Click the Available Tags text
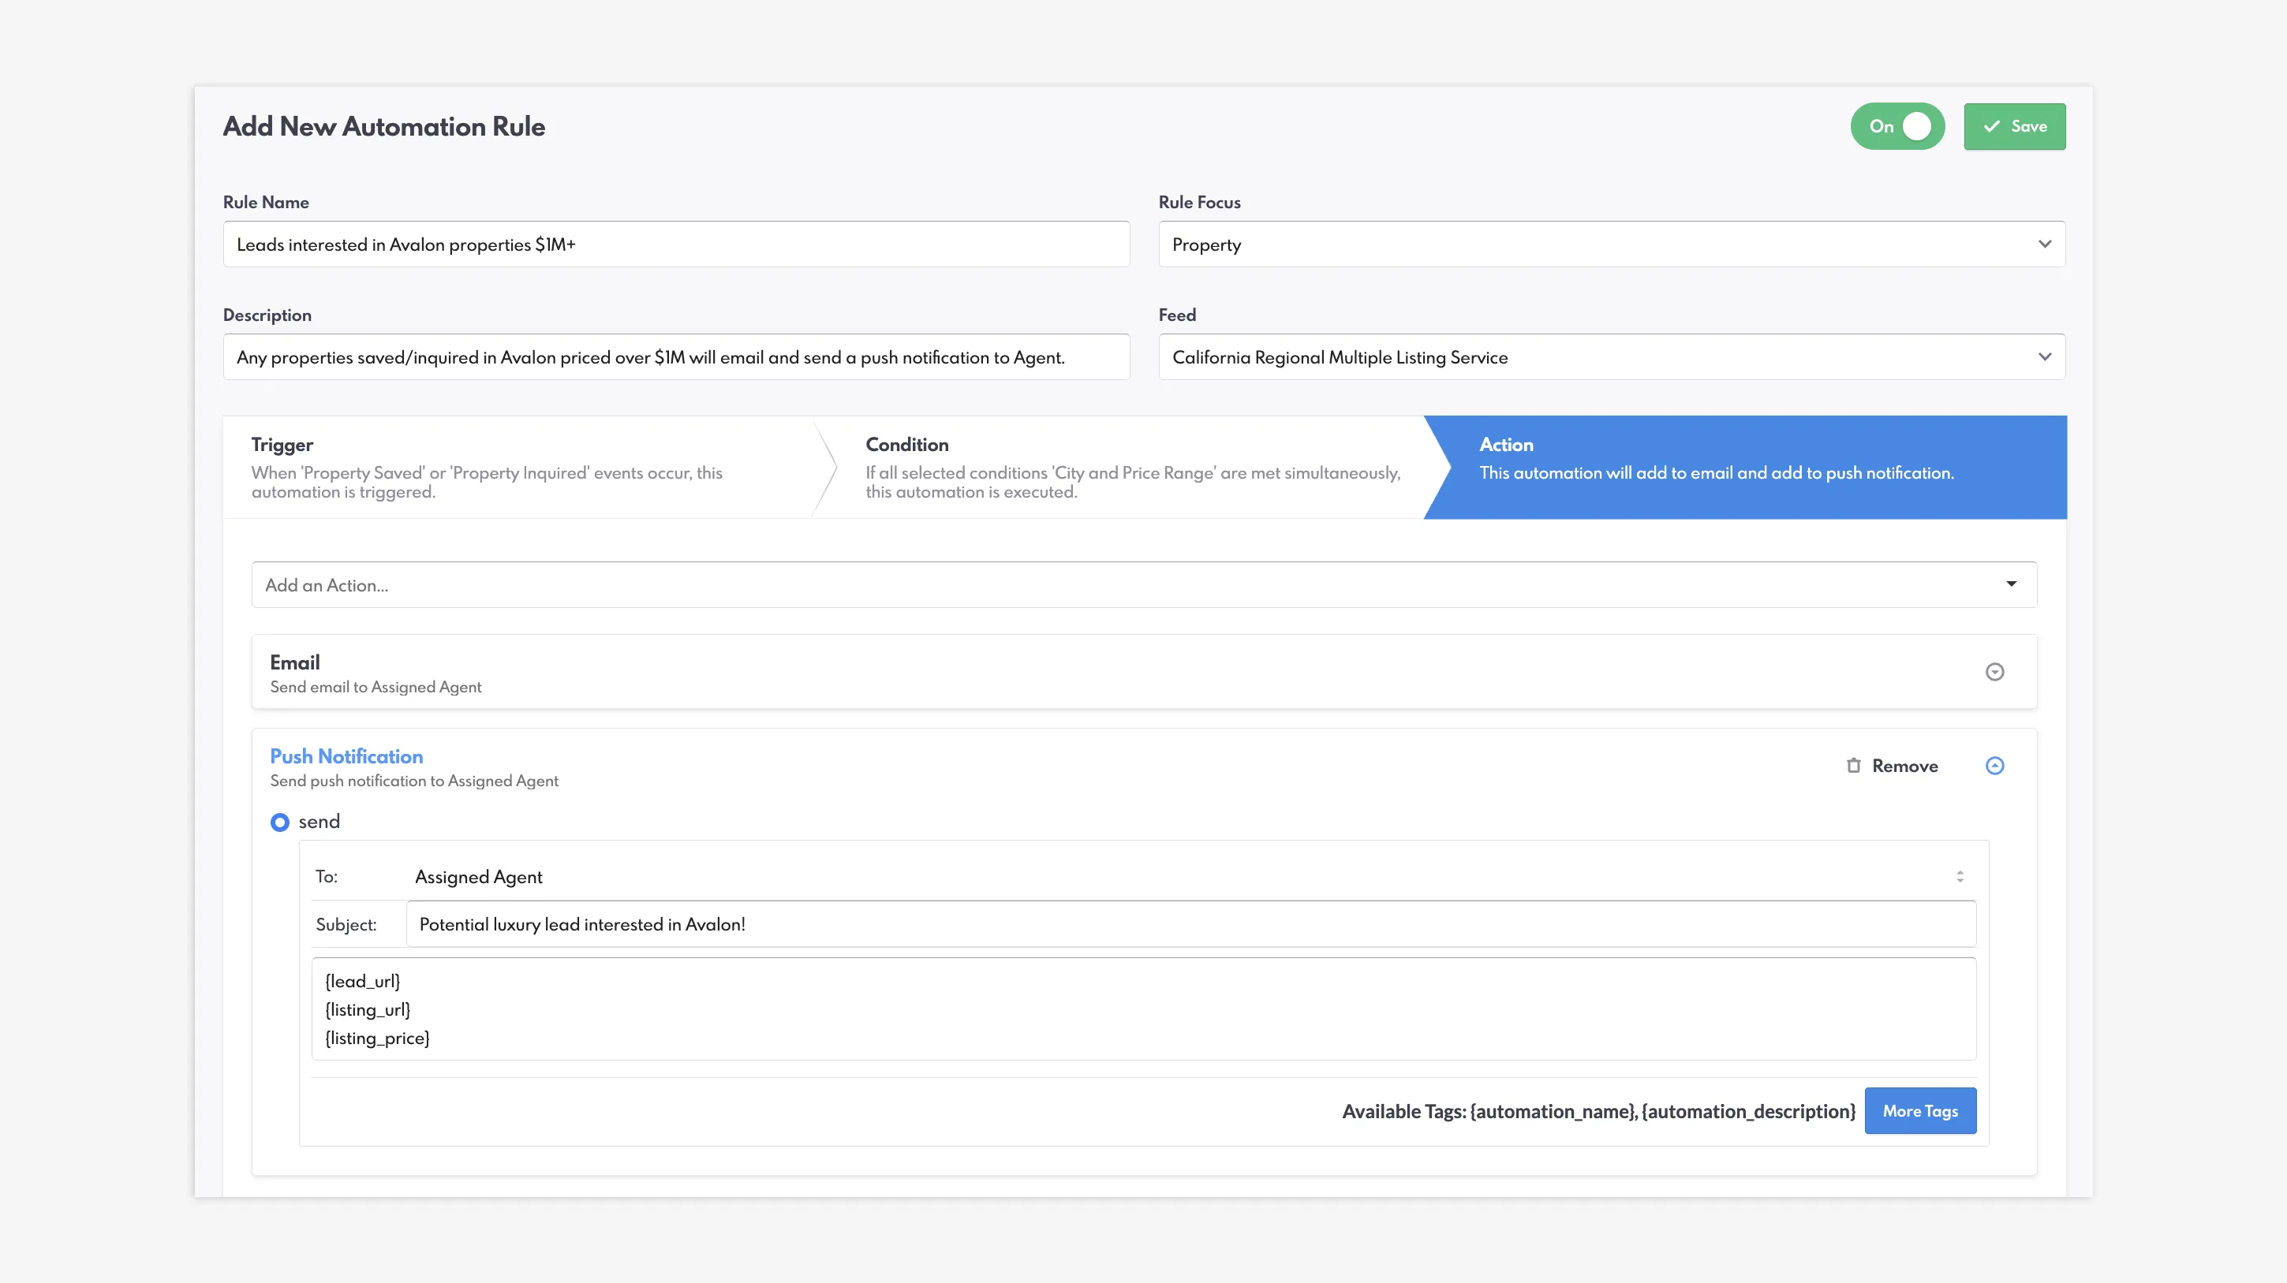Image resolution: width=2287 pixels, height=1283 pixels. 1599,1111
